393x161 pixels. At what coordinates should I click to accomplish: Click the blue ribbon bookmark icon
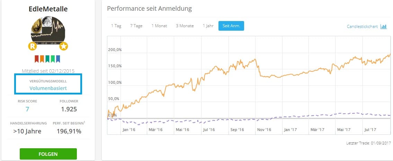[58, 59]
